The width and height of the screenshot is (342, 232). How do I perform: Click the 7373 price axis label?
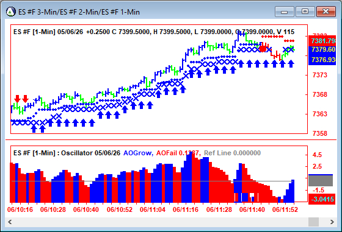coord(320,75)
